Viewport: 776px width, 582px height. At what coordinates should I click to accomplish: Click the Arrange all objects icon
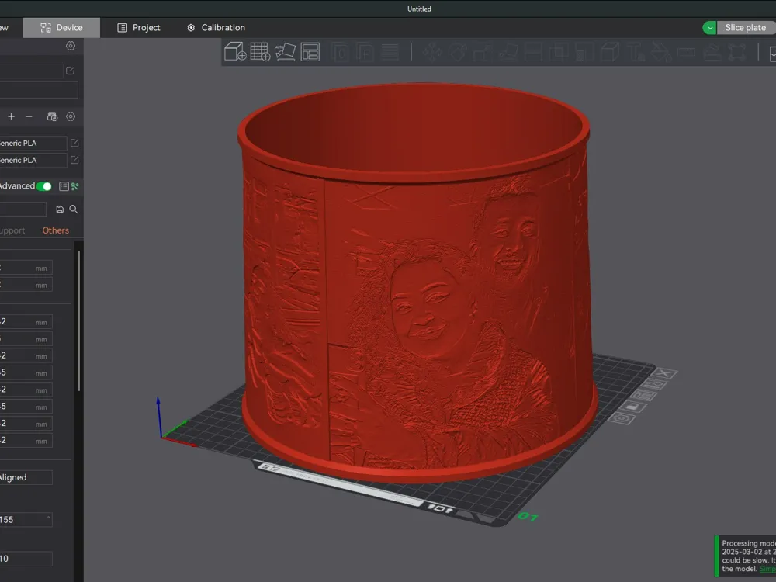pos(310,51)
